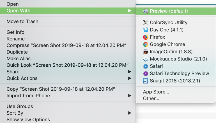
Task: Select Make Alias menu entry
Action: (19, 59)
